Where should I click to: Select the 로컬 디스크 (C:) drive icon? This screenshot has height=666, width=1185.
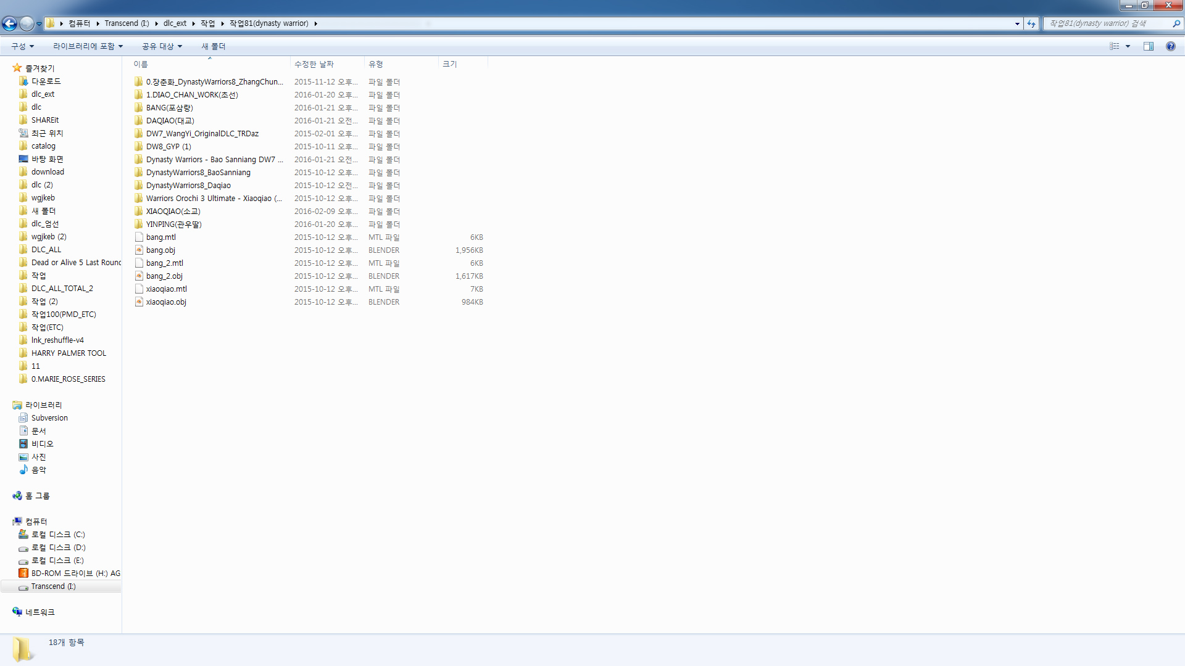(x=23, y=535)
